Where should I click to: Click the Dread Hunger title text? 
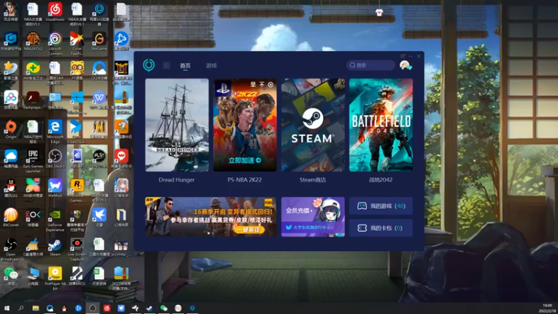[176, 180]
